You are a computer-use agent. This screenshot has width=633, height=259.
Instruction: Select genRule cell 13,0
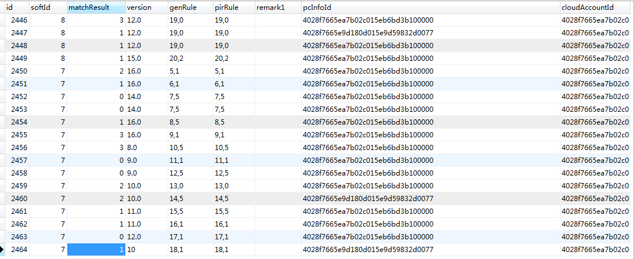190,185
